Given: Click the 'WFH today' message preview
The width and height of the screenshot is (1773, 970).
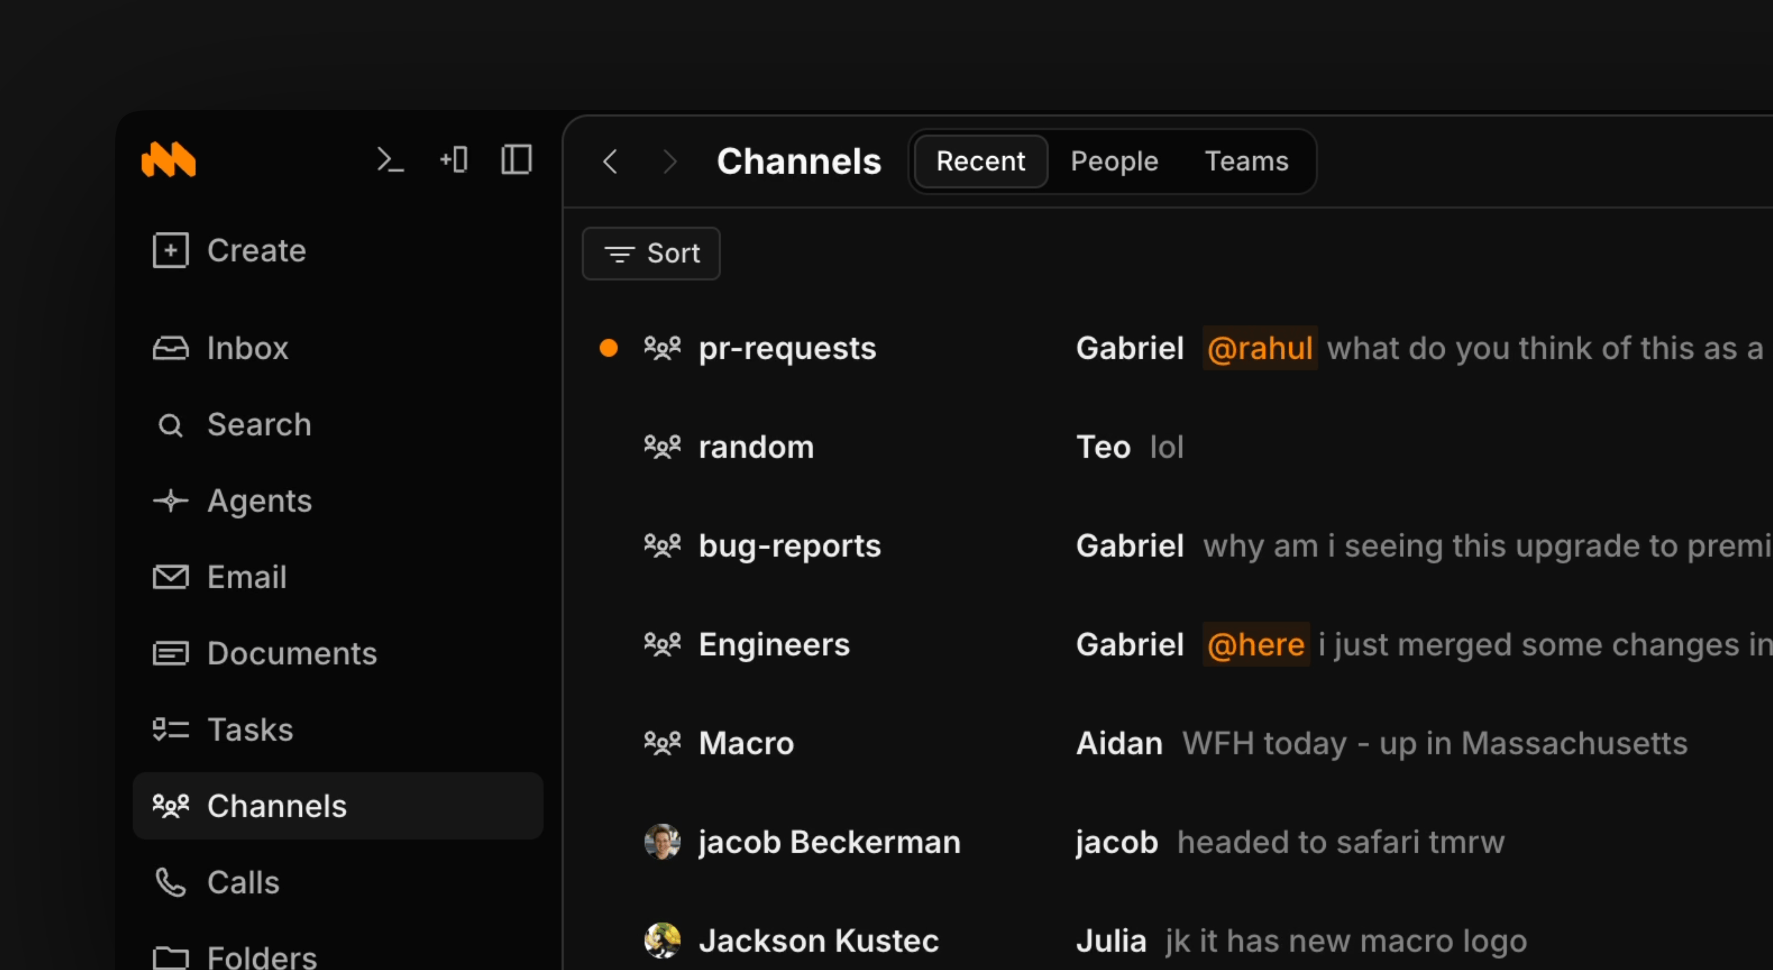Looking at the screenshot, I should tap(1434, 744).
